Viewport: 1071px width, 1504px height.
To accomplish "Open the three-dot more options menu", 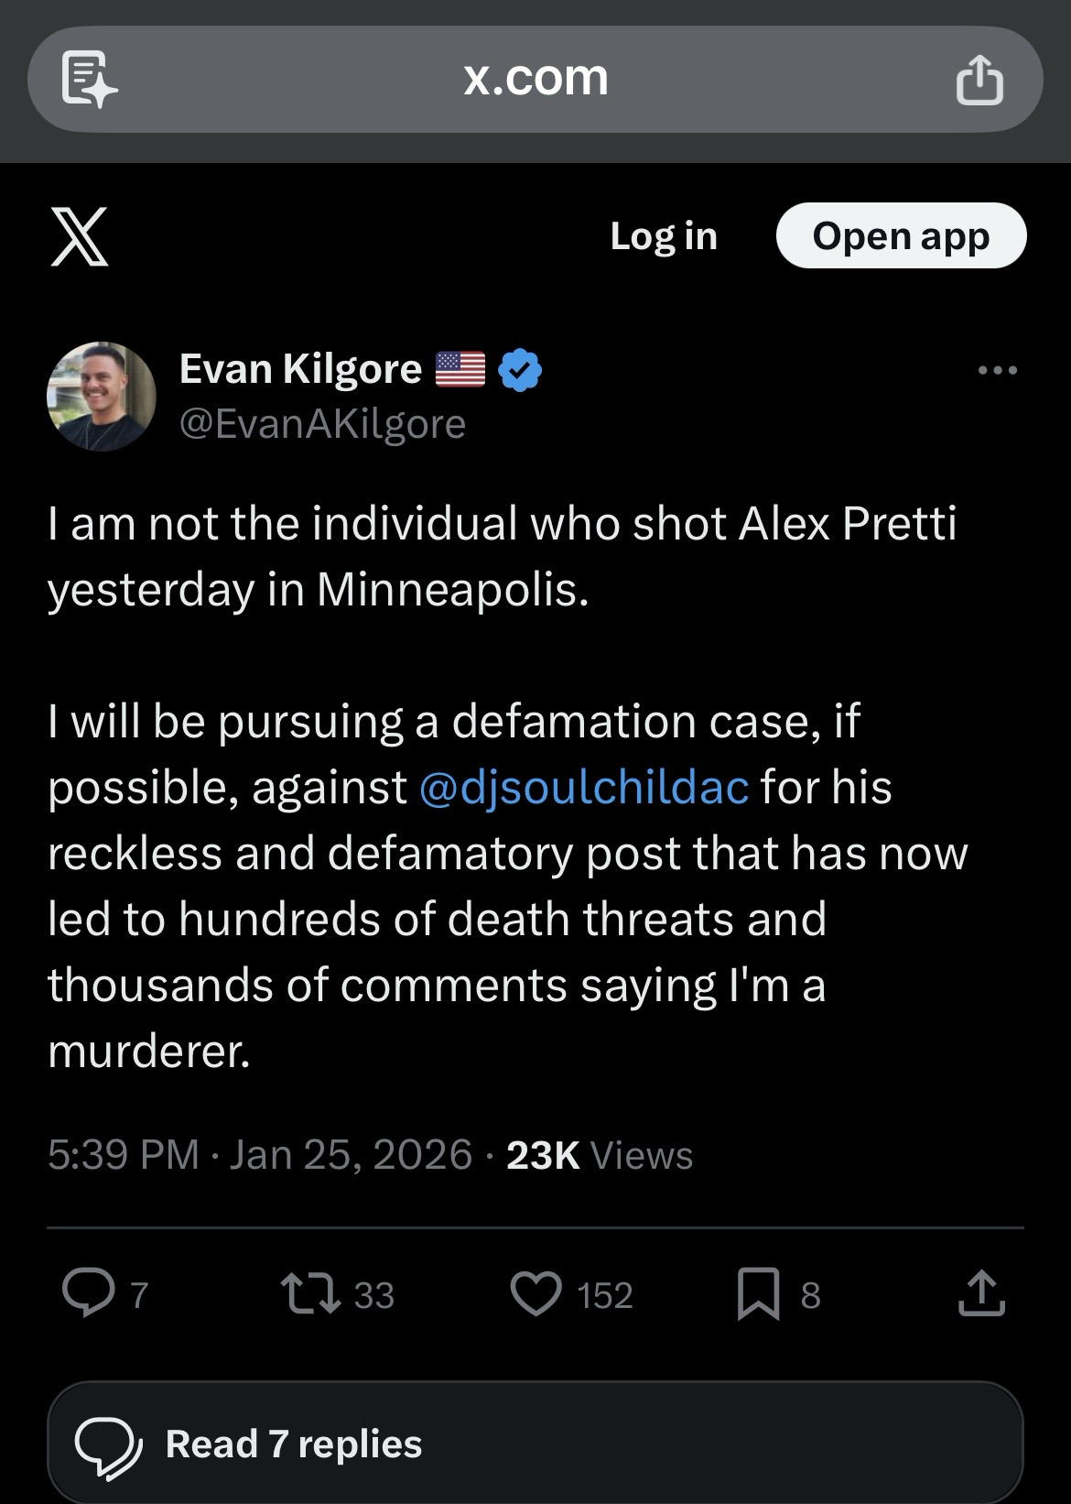I will pos(997,370).
